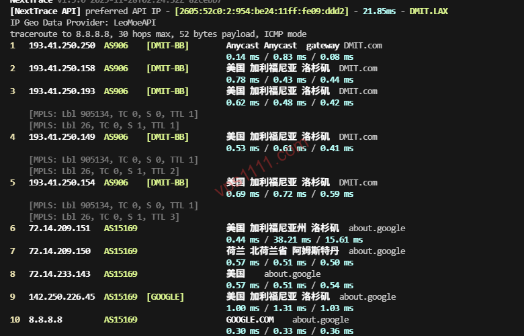Click the [GOOGLE] tag on hop 9
The image size is (524, 336).
[165, 297]
